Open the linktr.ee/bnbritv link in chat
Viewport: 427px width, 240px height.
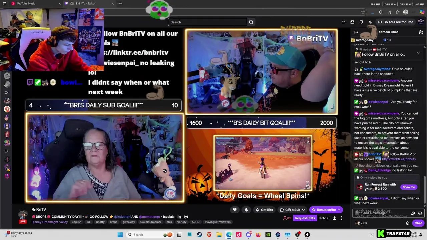(x=399, y=159)
